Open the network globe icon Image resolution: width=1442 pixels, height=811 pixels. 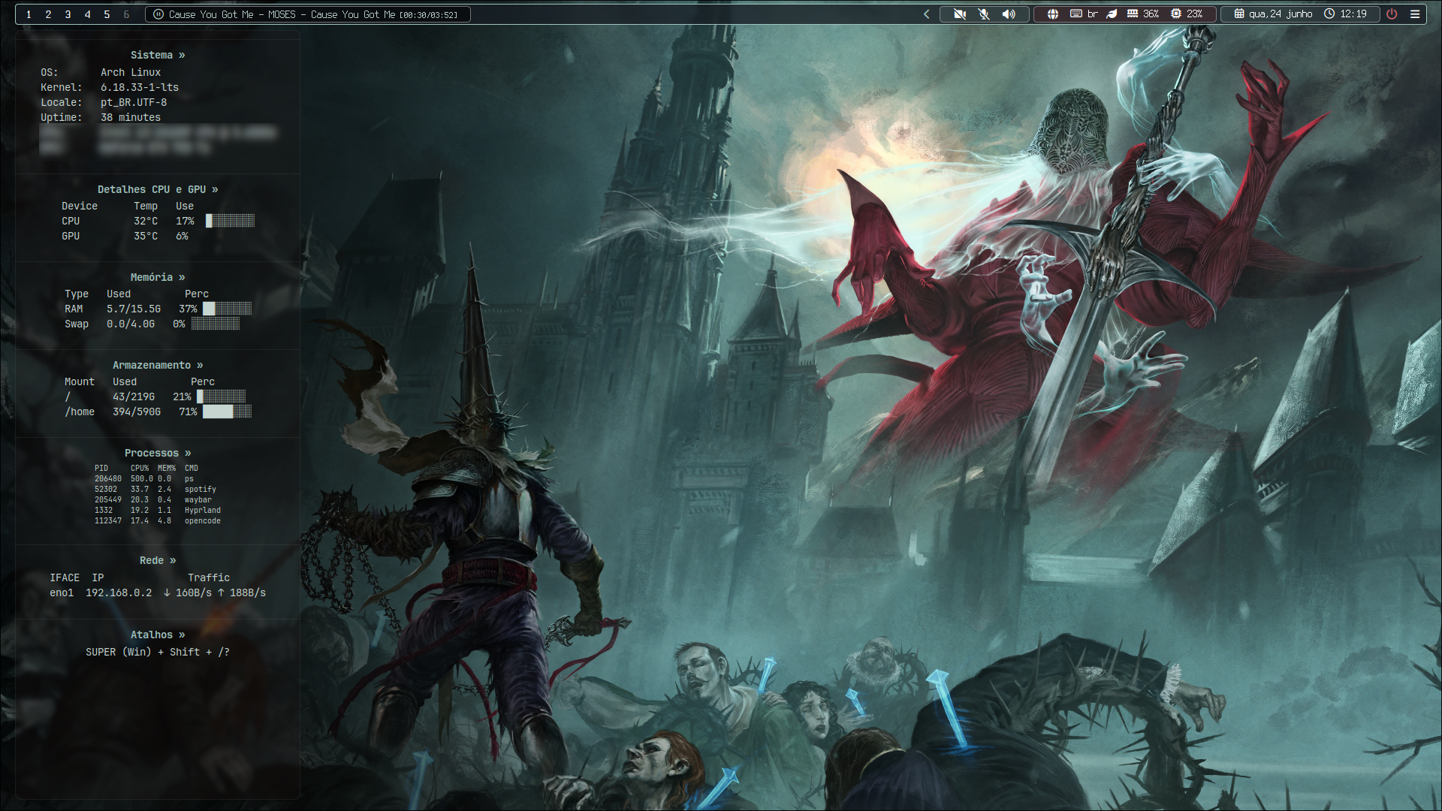[1053, 14]
